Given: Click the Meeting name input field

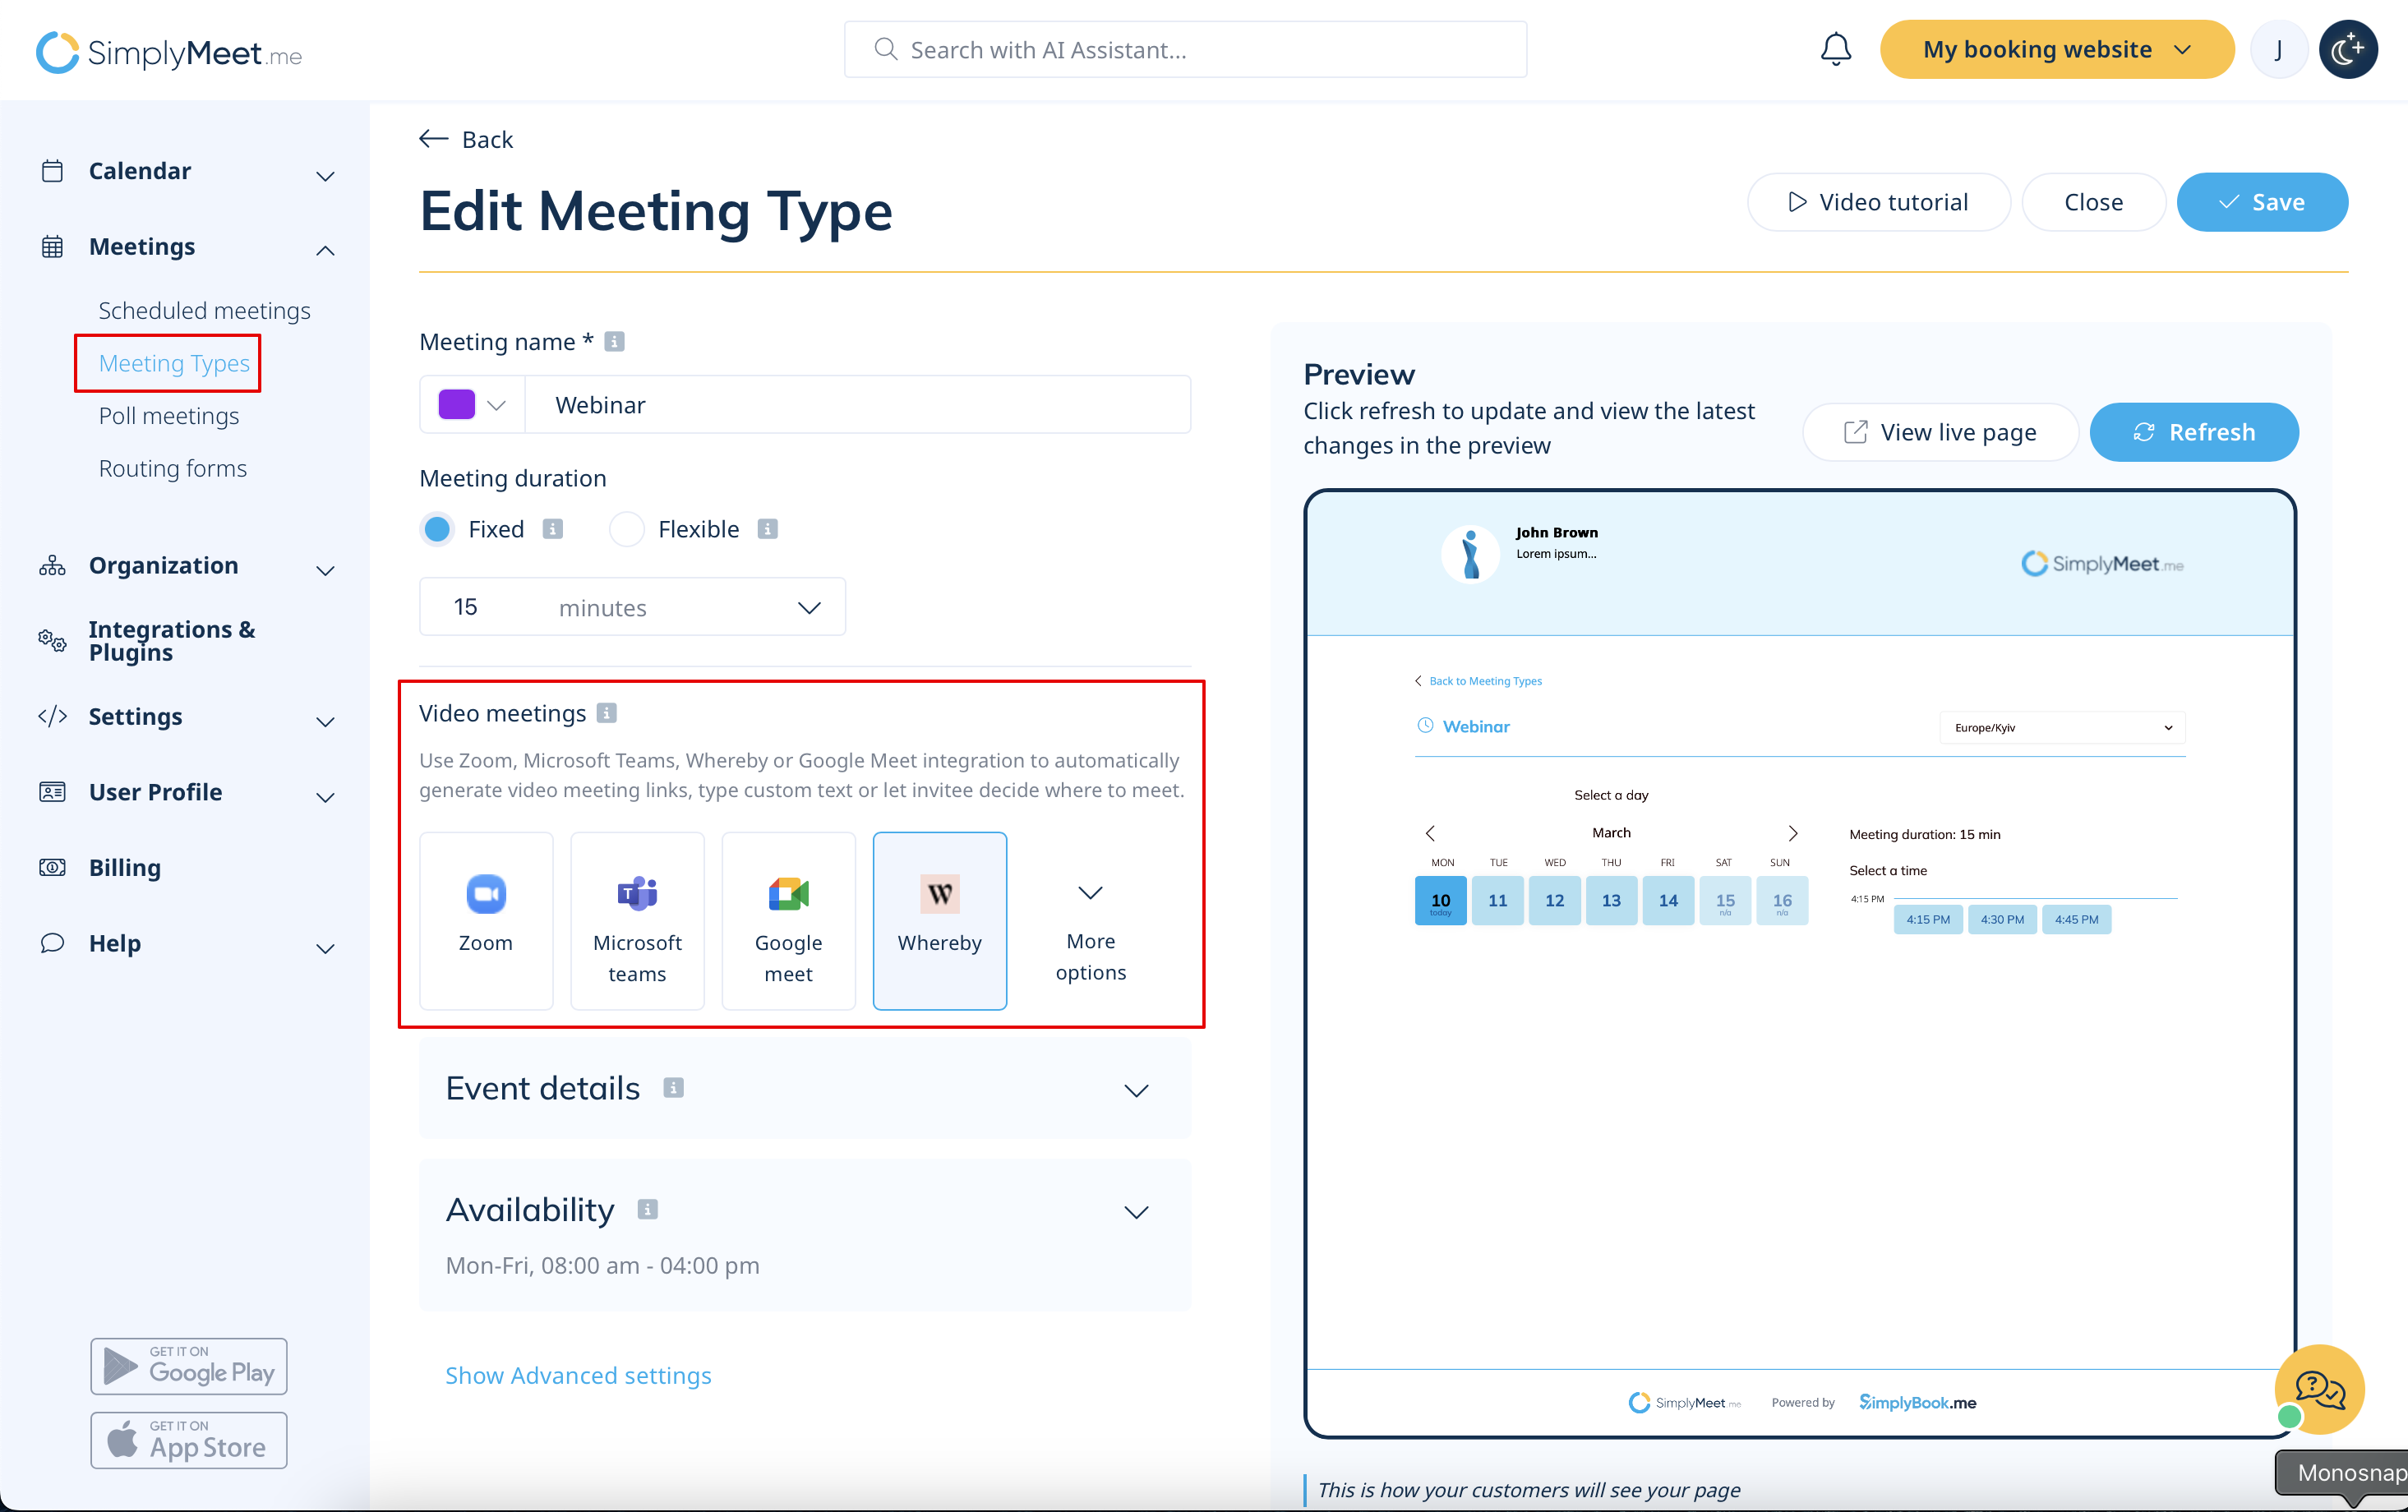Looking at the screenshot, I should [x=857, y=405].
